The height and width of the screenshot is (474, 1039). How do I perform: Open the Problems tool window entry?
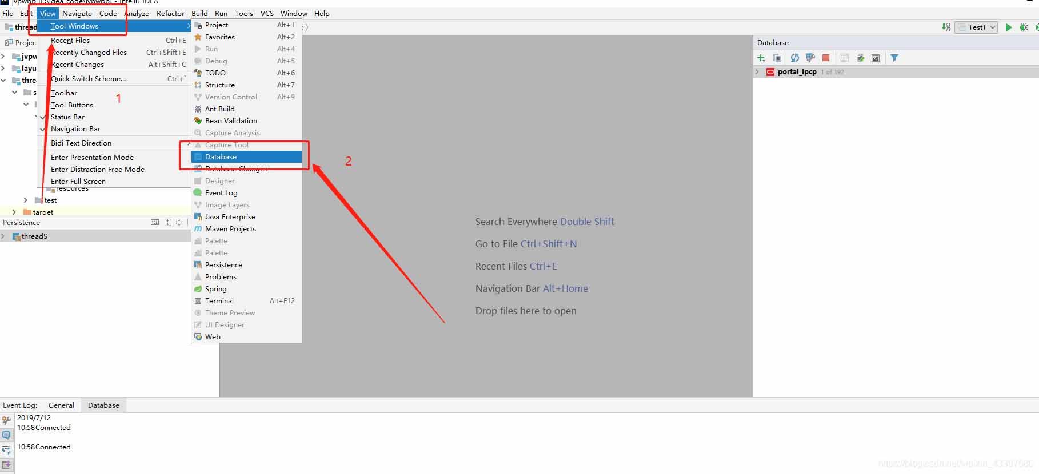point(246,277)
